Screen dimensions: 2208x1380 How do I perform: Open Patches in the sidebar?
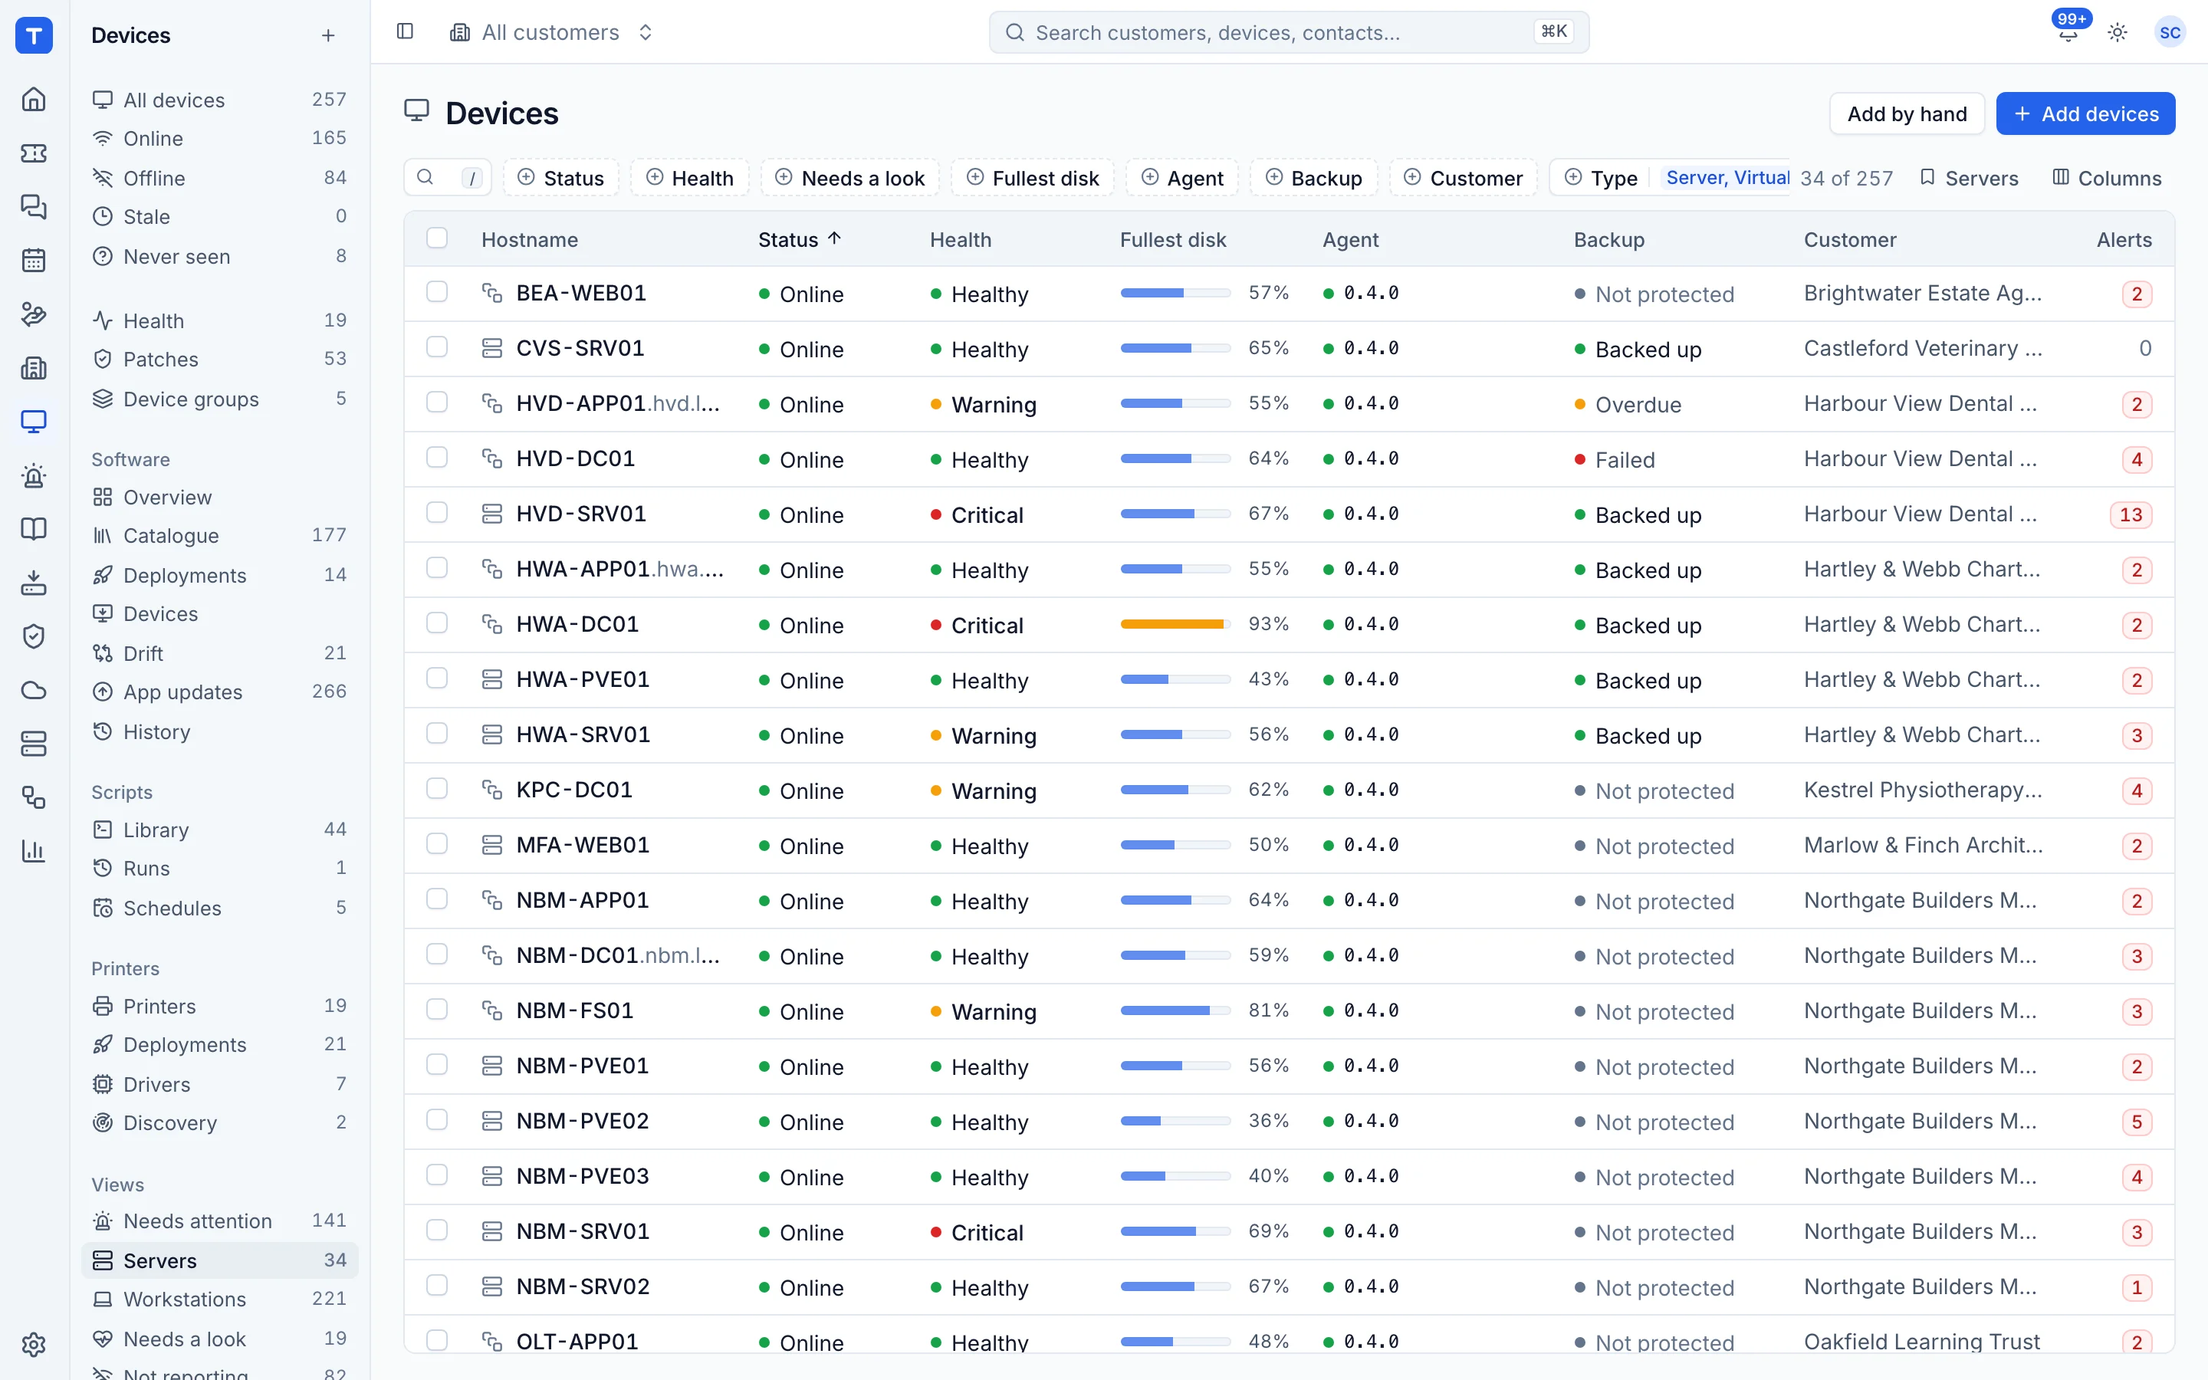click(x=219, y=359)
